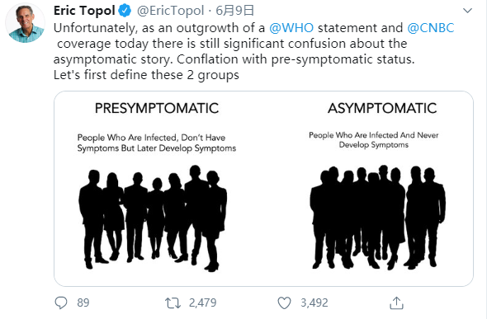Retweet this post via the retweet icon
487x319 pixels.
pos(173,303)
